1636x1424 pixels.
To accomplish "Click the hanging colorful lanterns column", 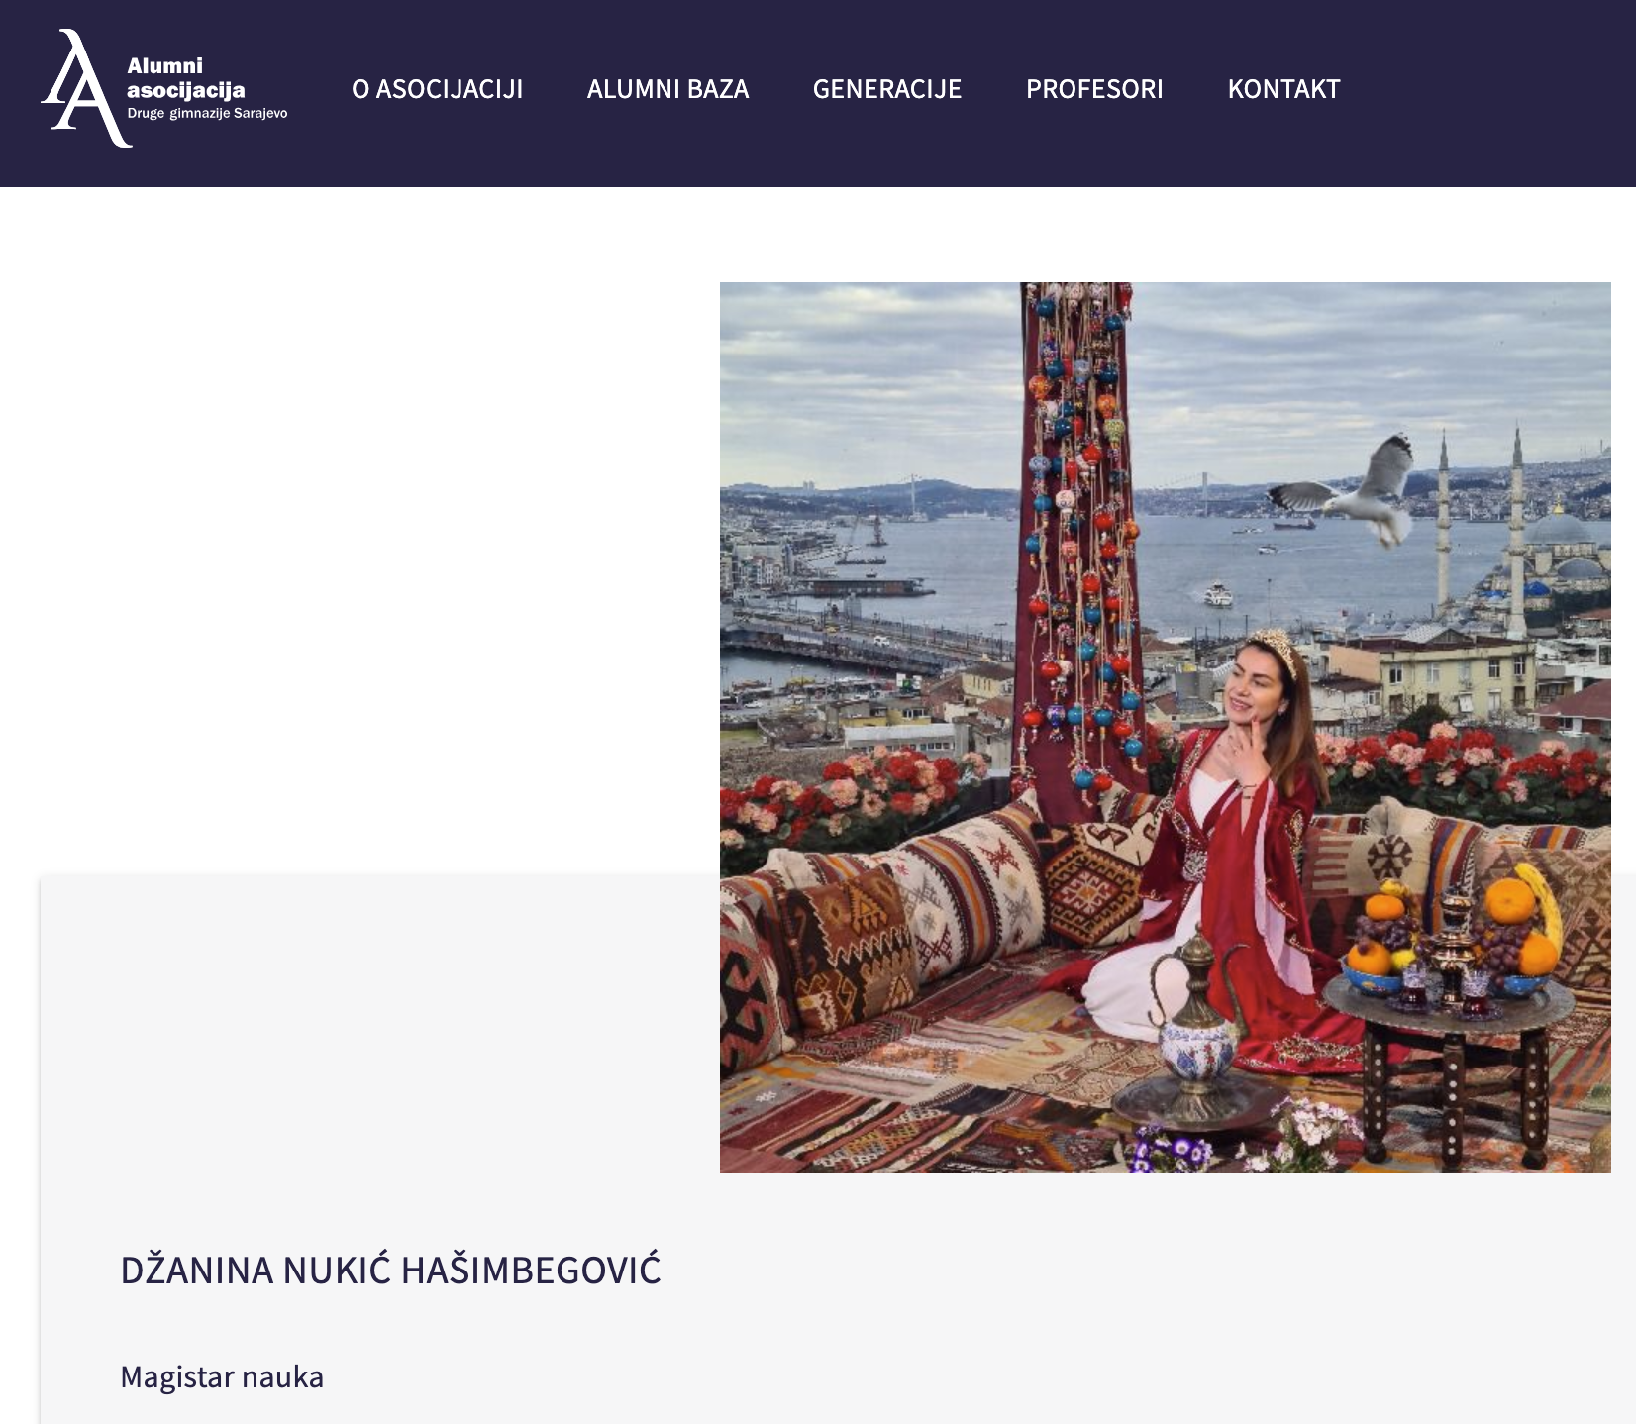I will click(x=1079, y=535).
